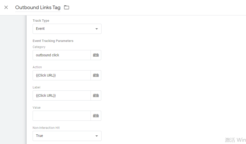
Task: Open the folder icon next to tag name
Action: (x=67, y=7)
